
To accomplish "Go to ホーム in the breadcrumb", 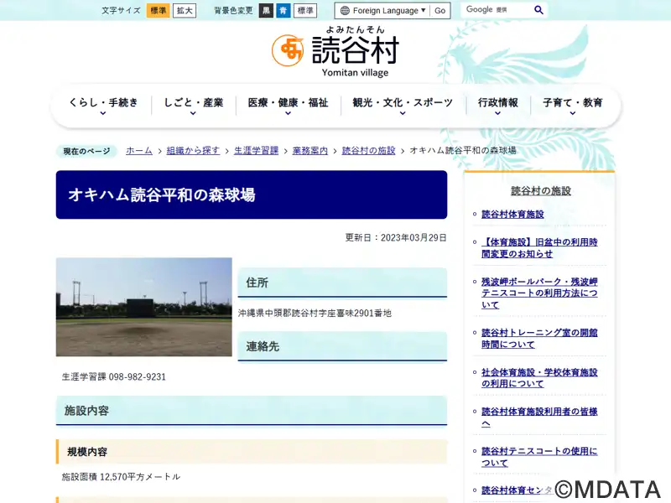I will tap(139, 151).
